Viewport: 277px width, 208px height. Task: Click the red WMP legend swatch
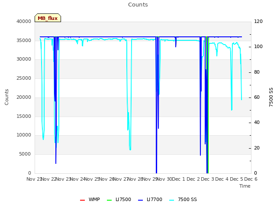[x=83, y=200]
